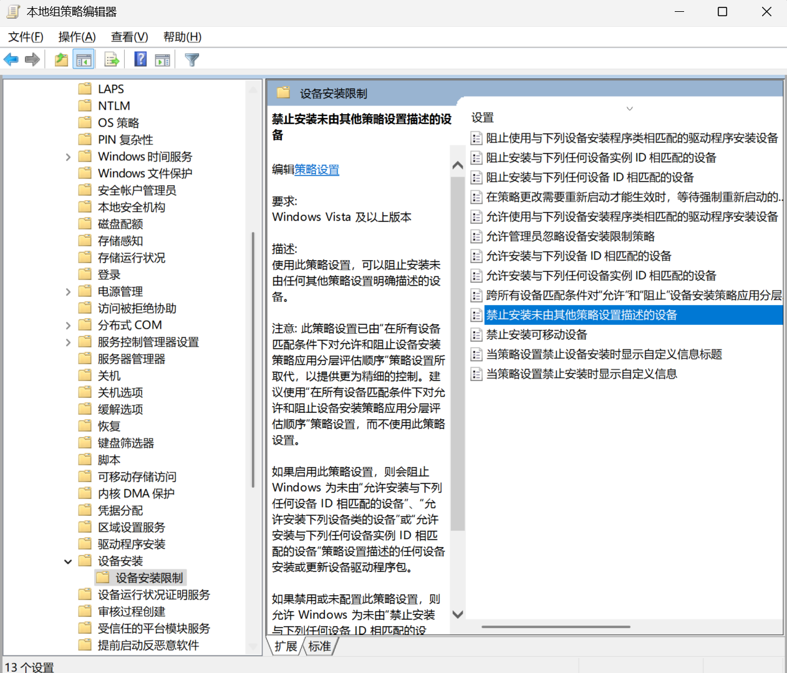Collapse the 设备安装 tree node

coord(68,561)
